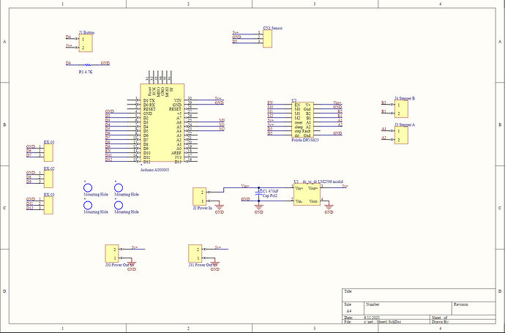Select the Arduino A000005 component body
The height and width of the screenshot is (333, 505).
coord(162,123)
